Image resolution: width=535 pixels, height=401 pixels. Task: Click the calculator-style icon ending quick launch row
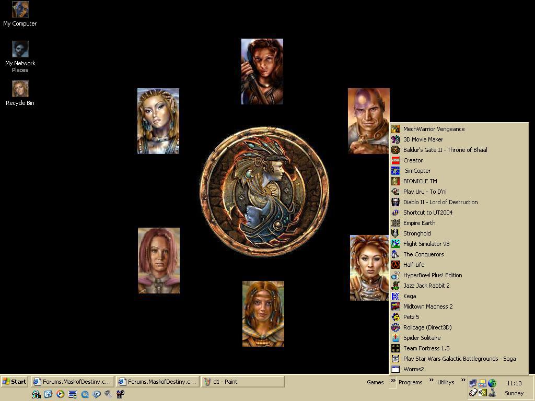pyautogui.click(x=120, y=394)
